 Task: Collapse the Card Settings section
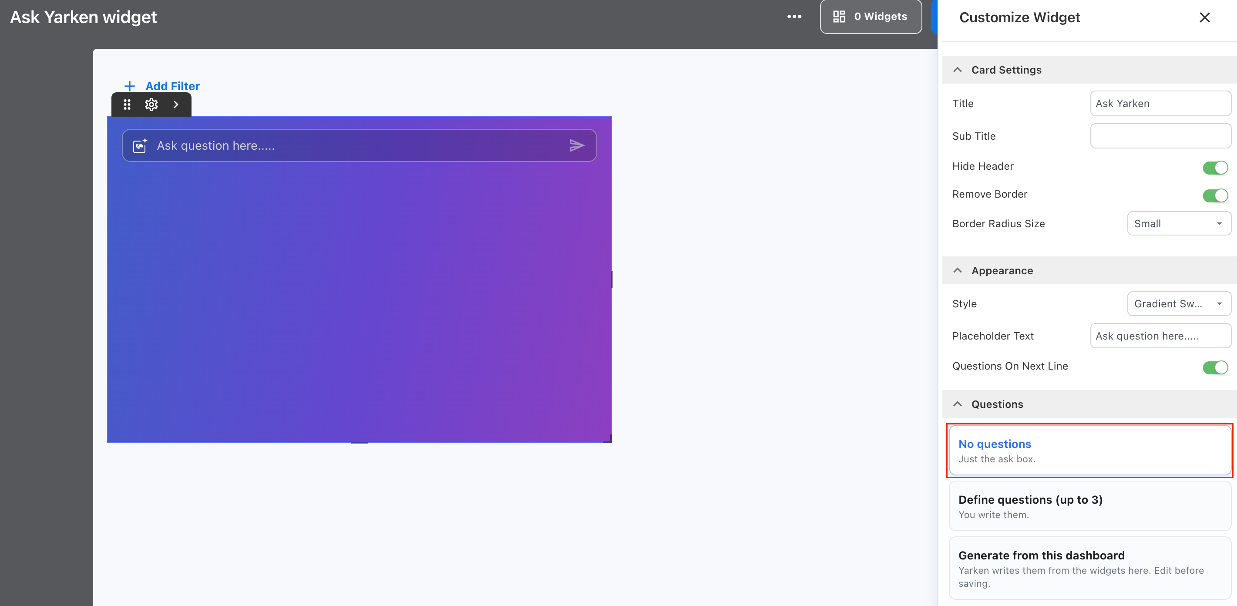(x=1089, y=70)
